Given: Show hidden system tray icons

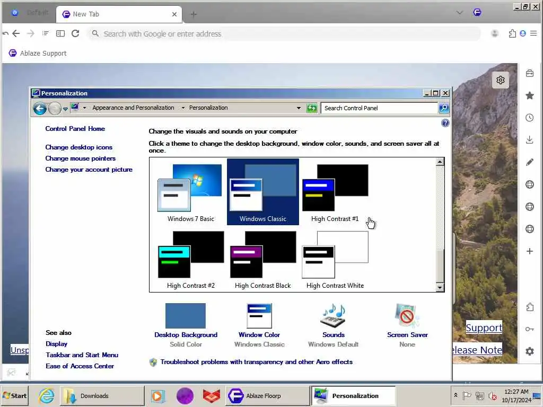Looking at the screenshot, I should (456, 395).
